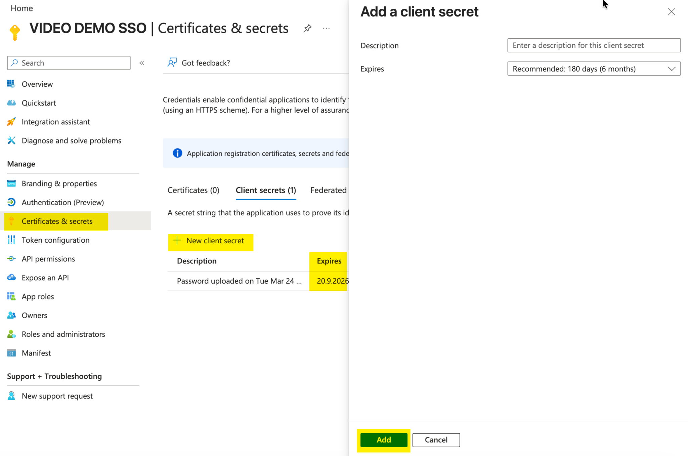Viewport: 688px width, 456px height.
Task: Open the API permissions page
Action: click(48, 259)
